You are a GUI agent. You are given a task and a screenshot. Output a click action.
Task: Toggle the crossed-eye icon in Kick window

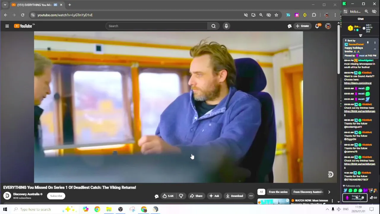click(x=374, y=11)
